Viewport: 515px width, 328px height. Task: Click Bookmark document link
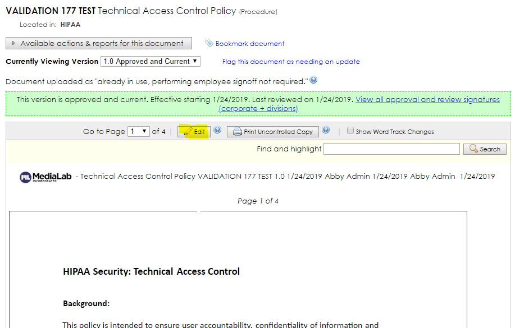tap(250, 44)
